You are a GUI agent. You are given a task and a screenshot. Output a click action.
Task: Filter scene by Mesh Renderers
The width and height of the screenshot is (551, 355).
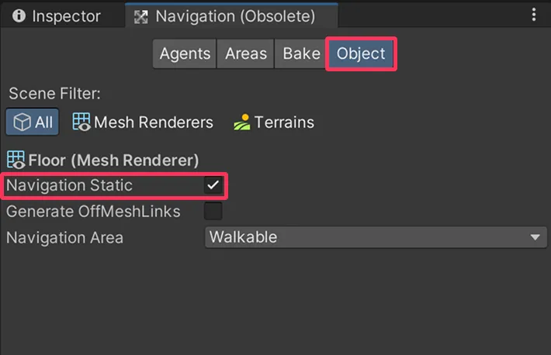pos(143,122)
